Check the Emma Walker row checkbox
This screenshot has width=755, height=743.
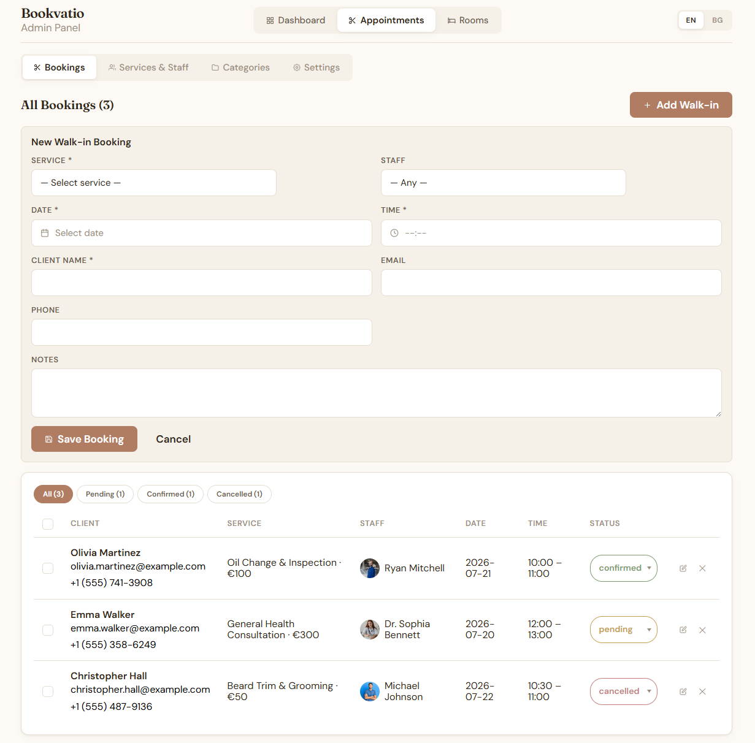coord(48,630)
